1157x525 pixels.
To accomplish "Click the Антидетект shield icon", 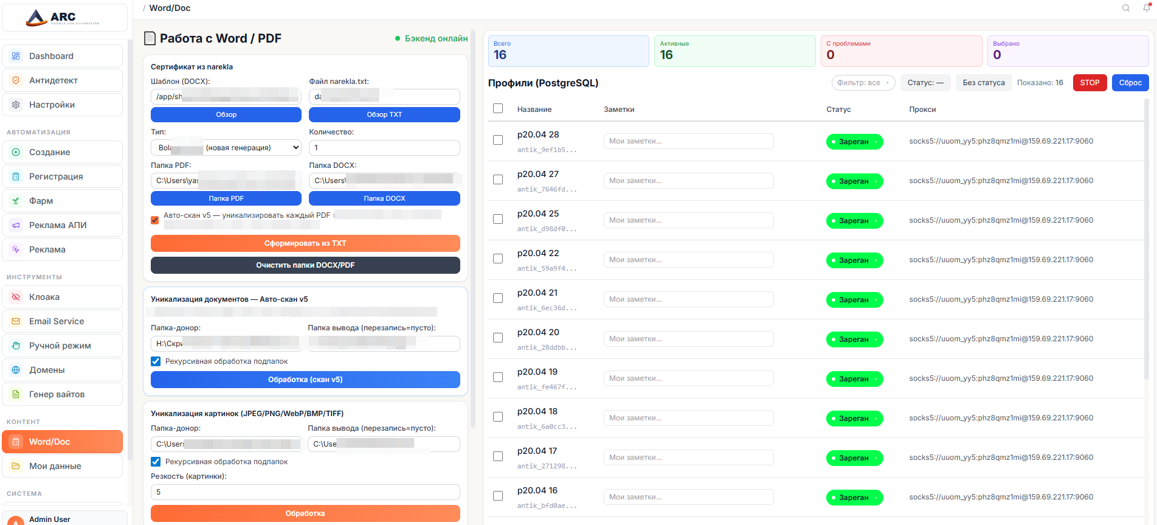I will [16, 80].
